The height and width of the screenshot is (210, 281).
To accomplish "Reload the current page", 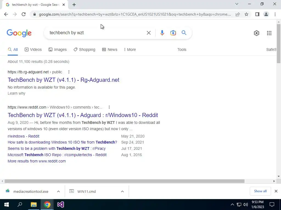I will [x=24, y=14].
